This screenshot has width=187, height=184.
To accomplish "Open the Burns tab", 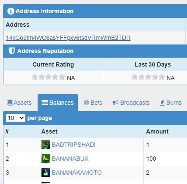I will (171, 103).
